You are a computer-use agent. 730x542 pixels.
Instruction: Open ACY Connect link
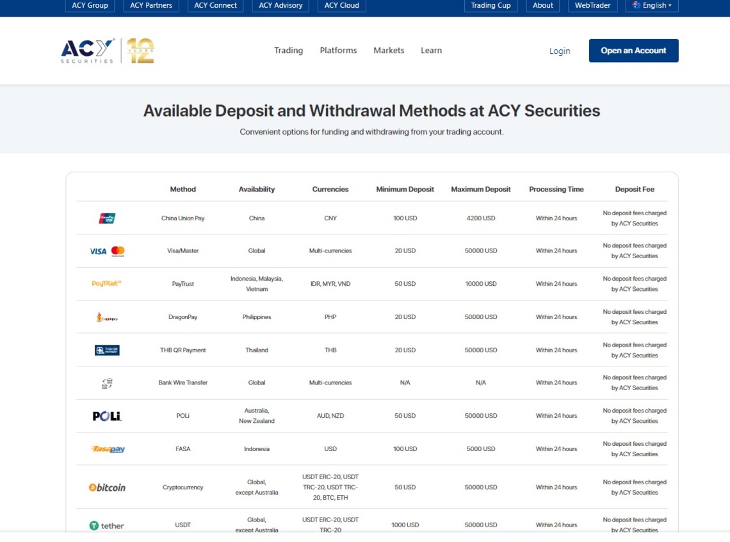pyautogui.click(x=216, y=5)
